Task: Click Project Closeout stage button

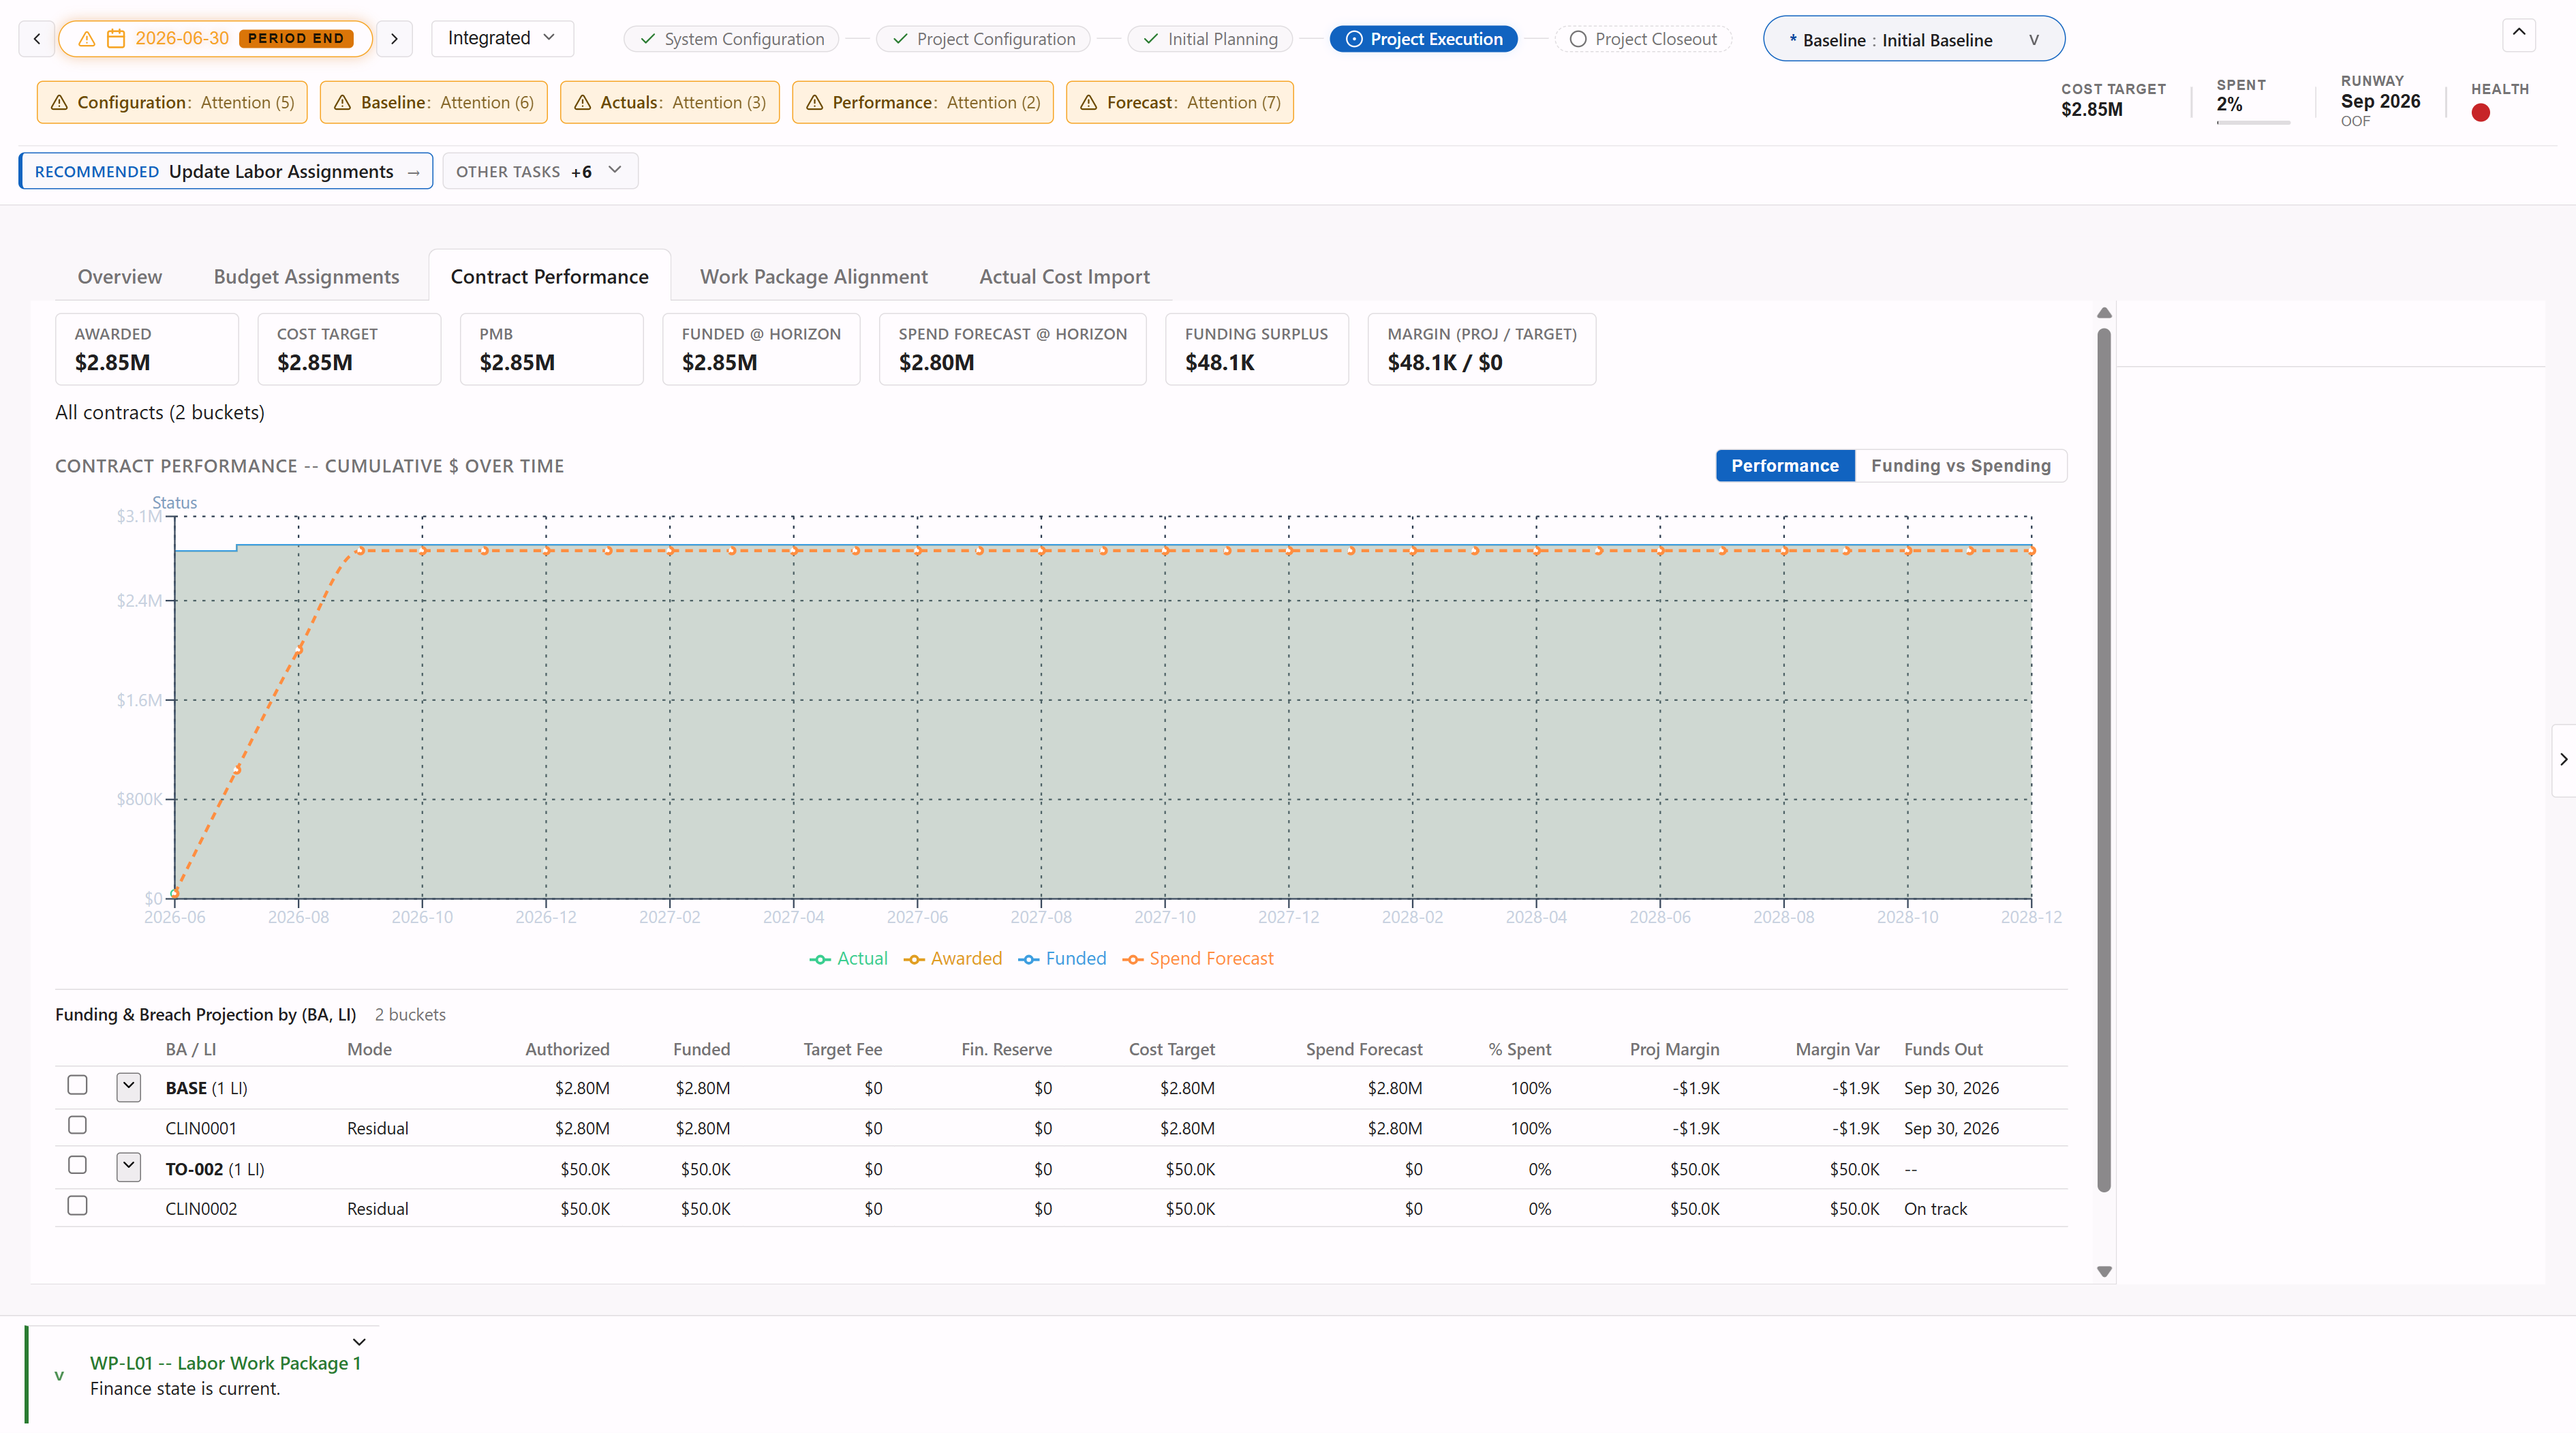Action: point(1643,39)
